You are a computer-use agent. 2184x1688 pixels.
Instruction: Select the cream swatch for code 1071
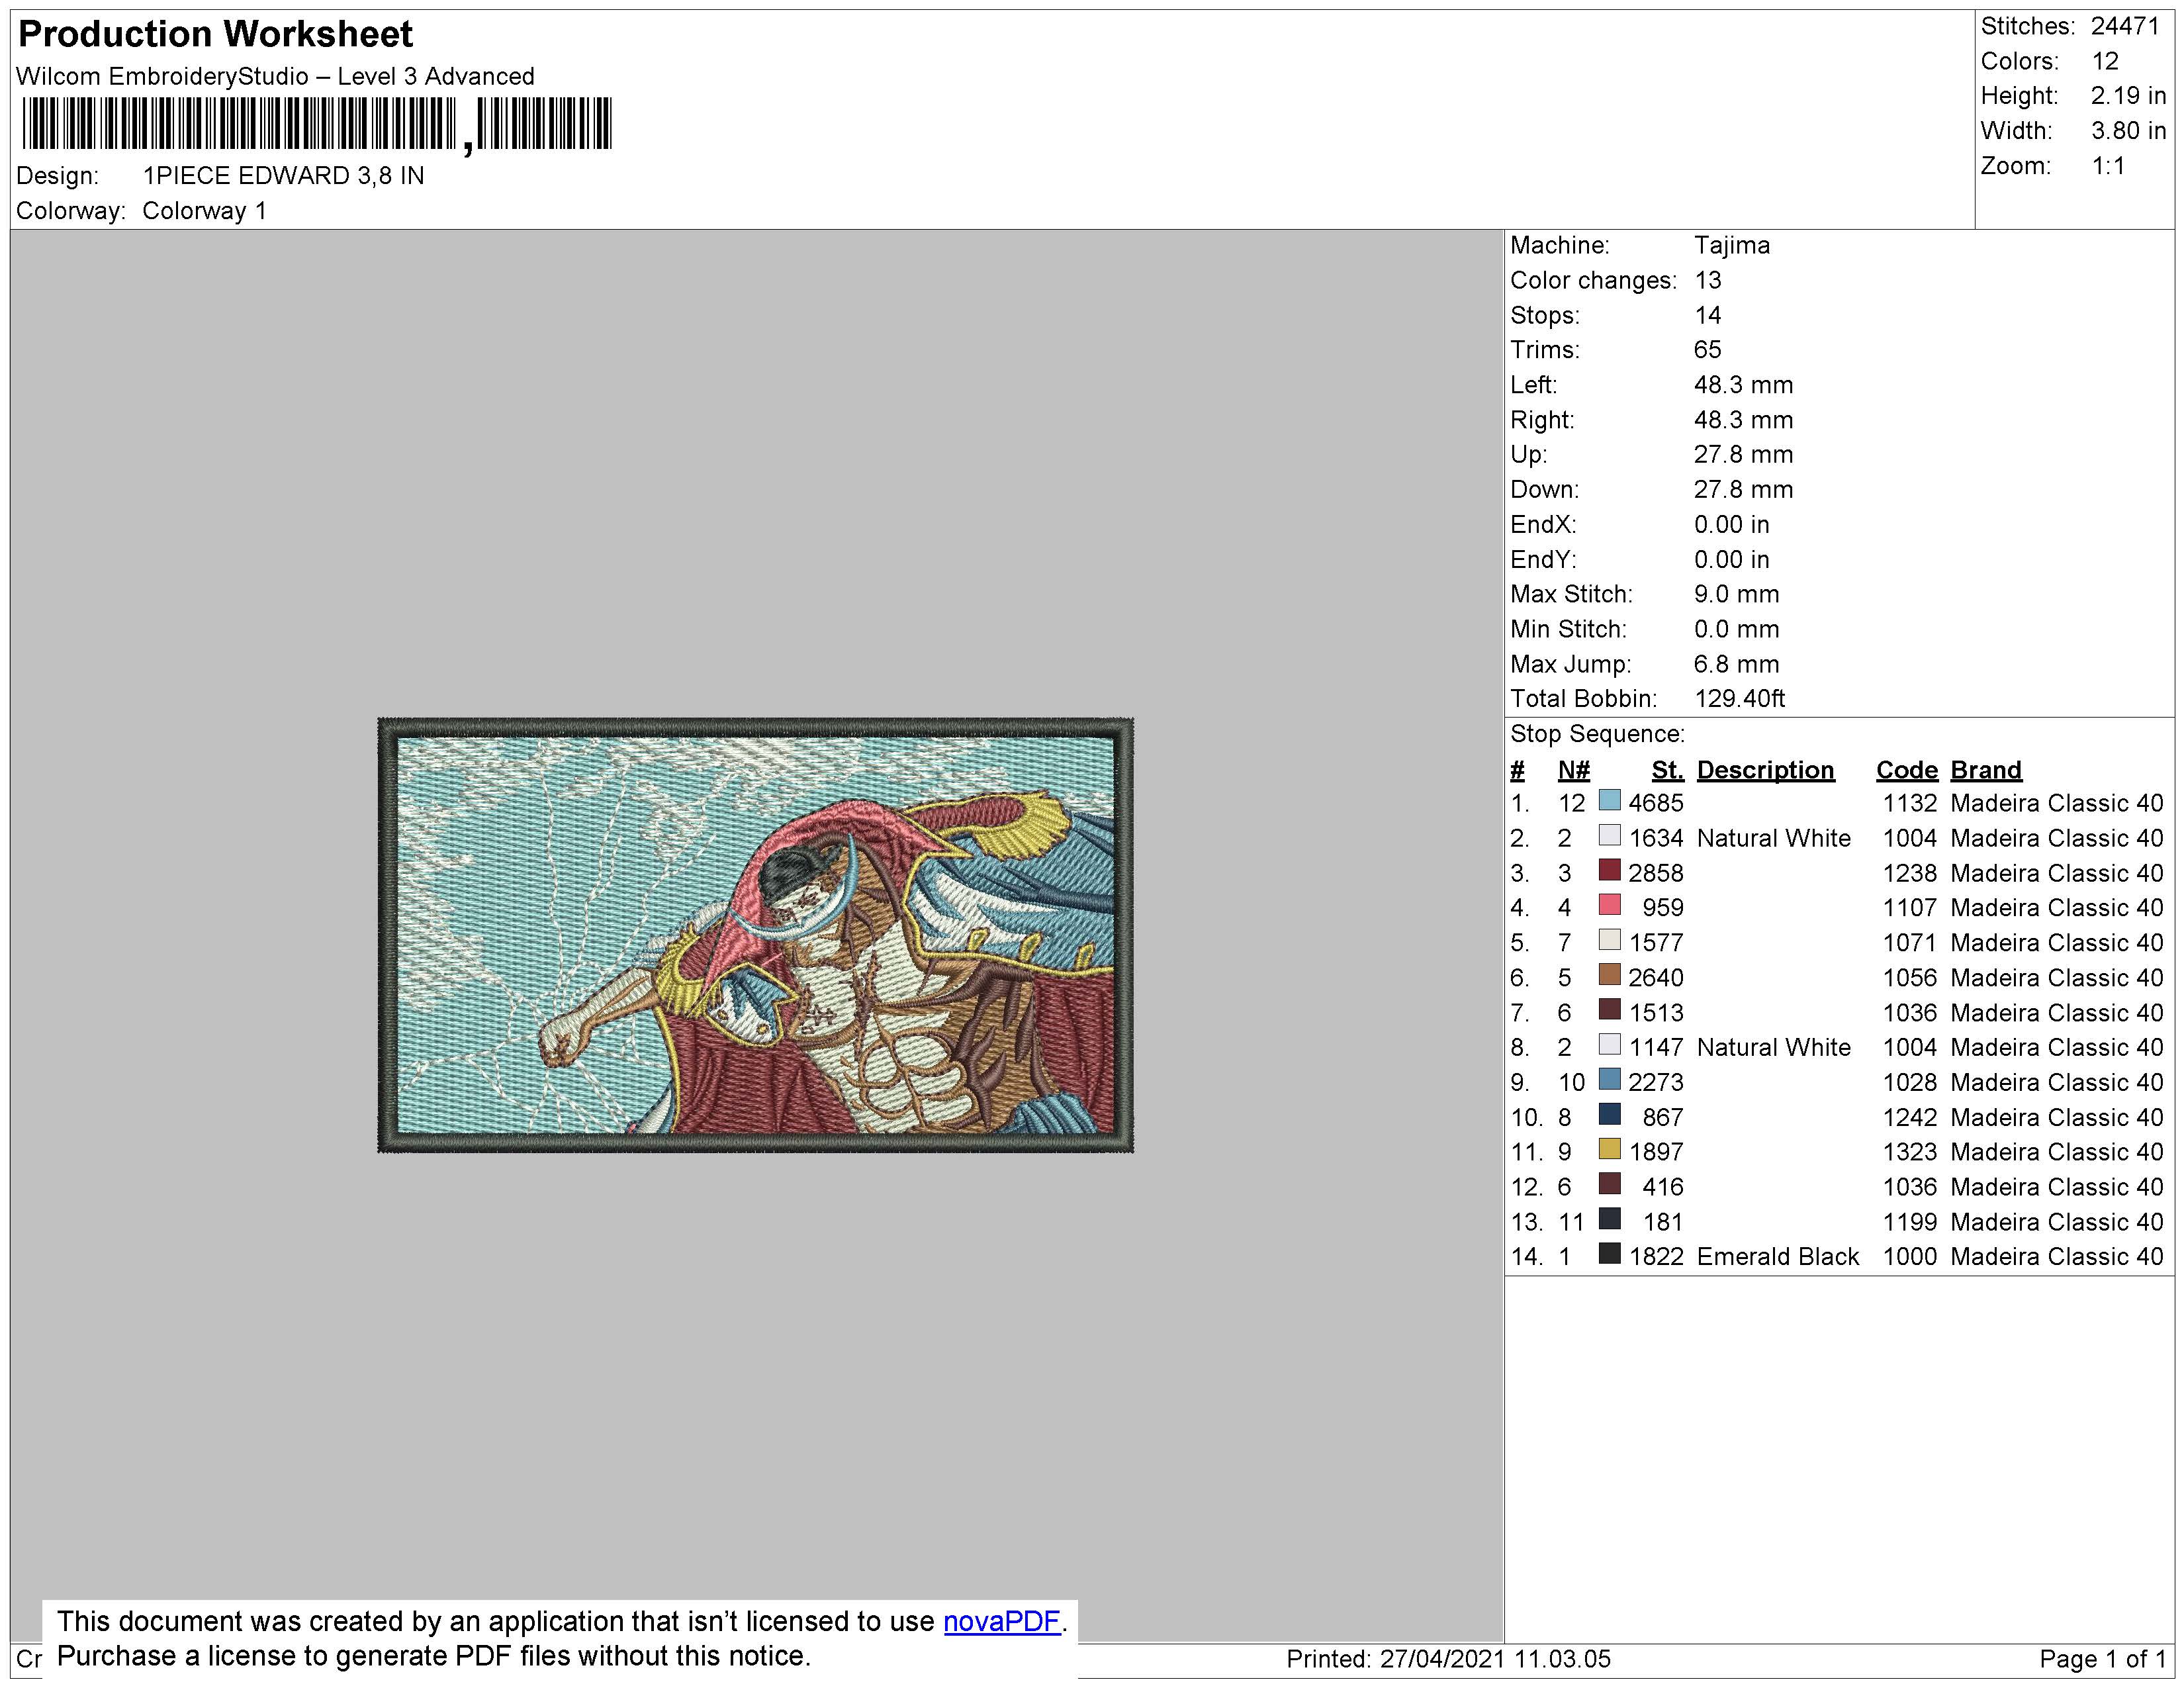coord(1609,941)
